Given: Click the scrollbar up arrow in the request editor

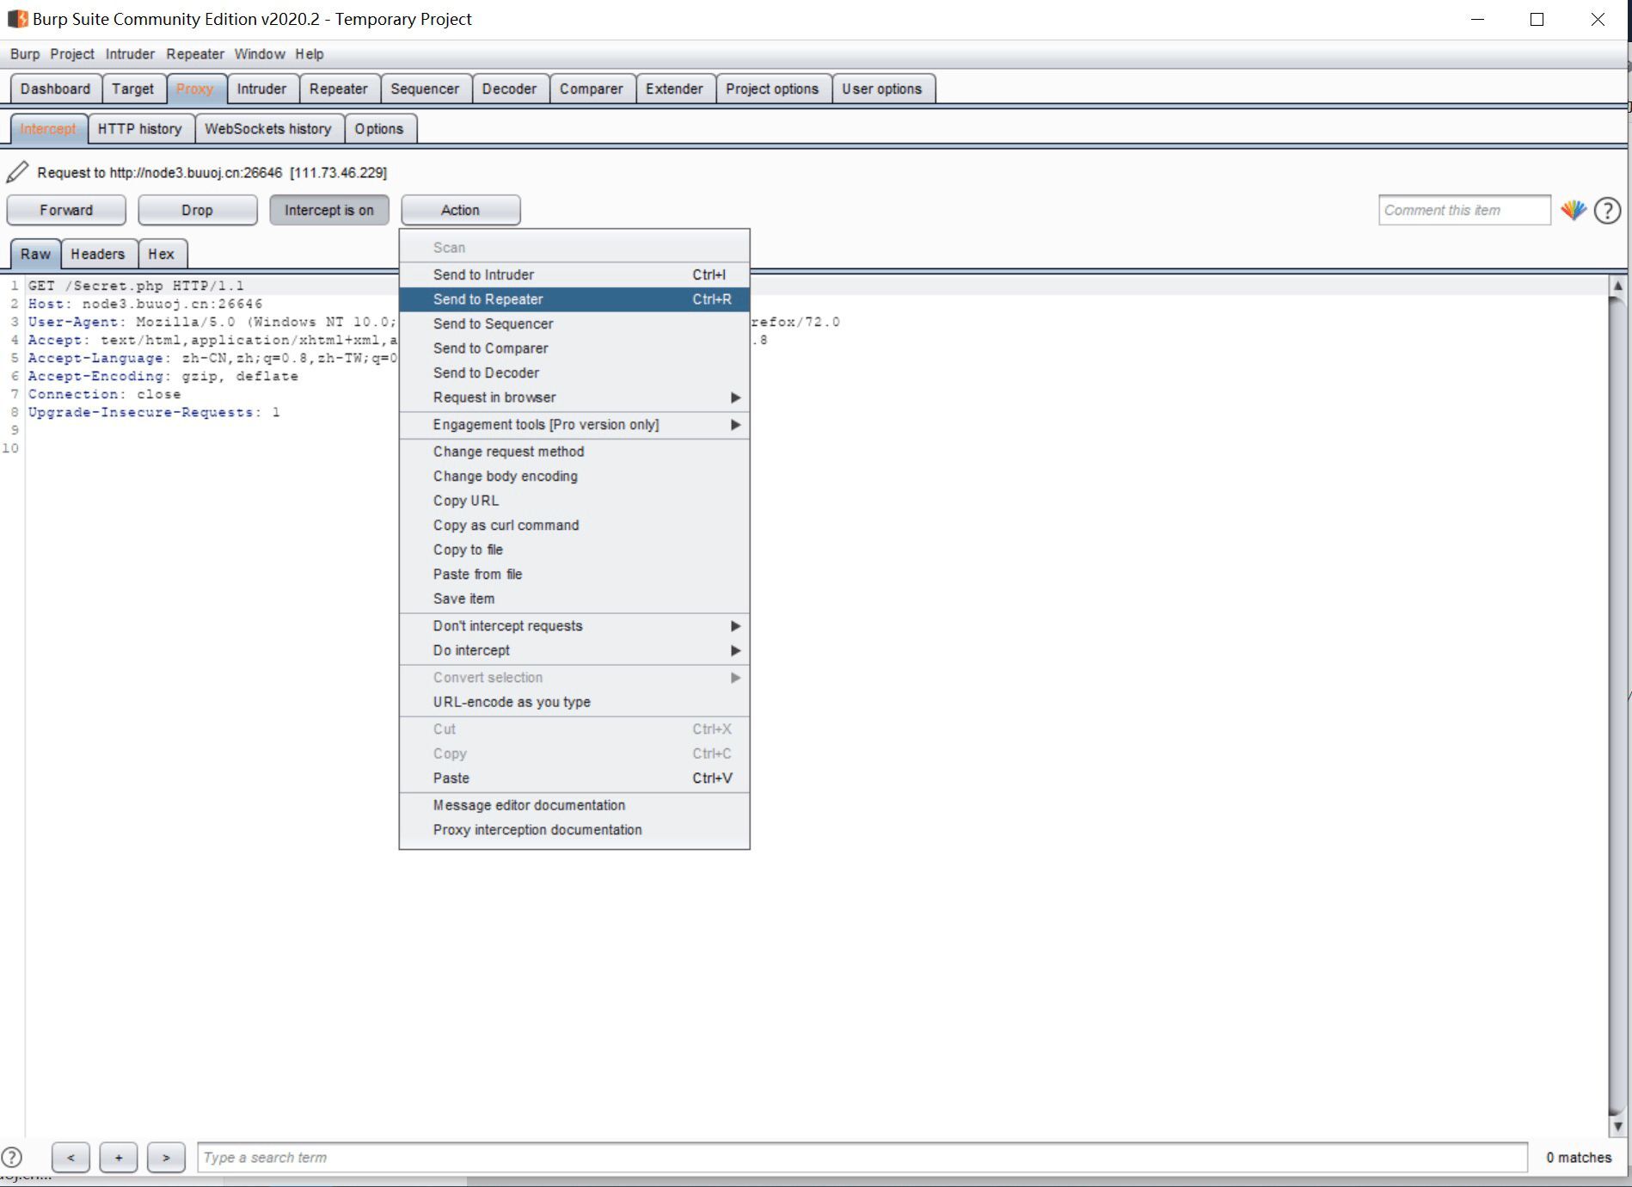Looking at the screenshot, I should pos(1617,286).
